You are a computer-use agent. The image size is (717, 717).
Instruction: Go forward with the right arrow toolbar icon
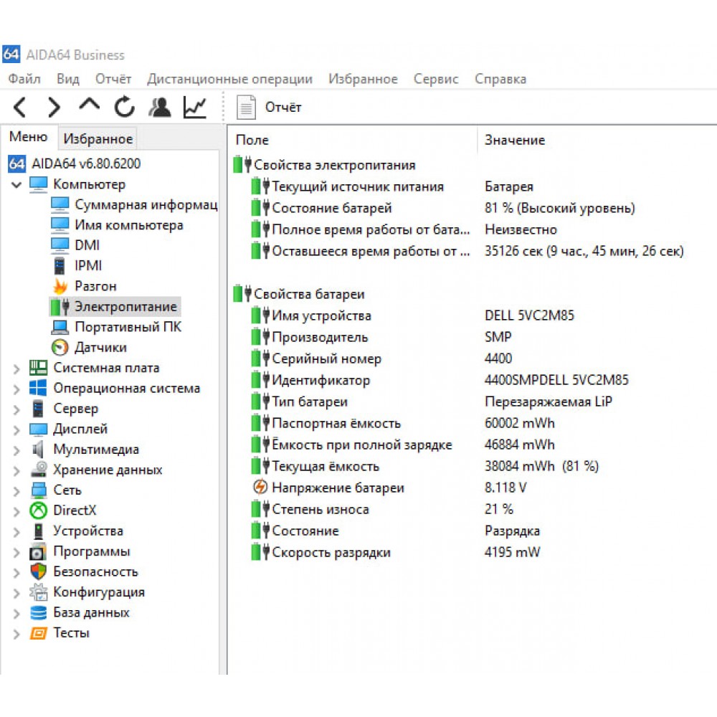[54, 108]
